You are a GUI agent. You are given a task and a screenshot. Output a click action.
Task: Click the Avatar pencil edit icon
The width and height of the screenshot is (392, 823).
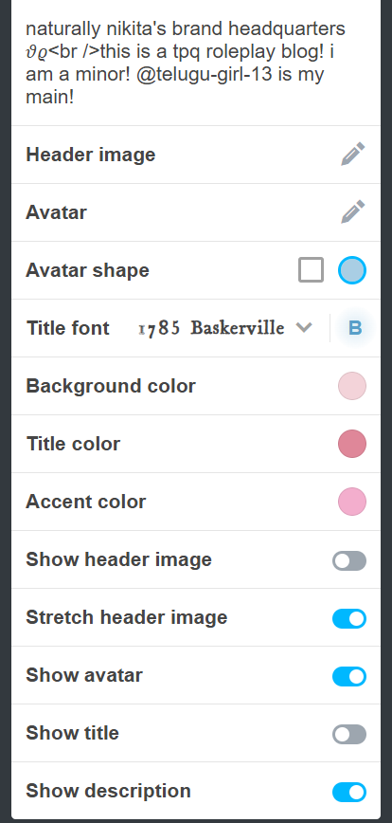click(x=352, y=212)
